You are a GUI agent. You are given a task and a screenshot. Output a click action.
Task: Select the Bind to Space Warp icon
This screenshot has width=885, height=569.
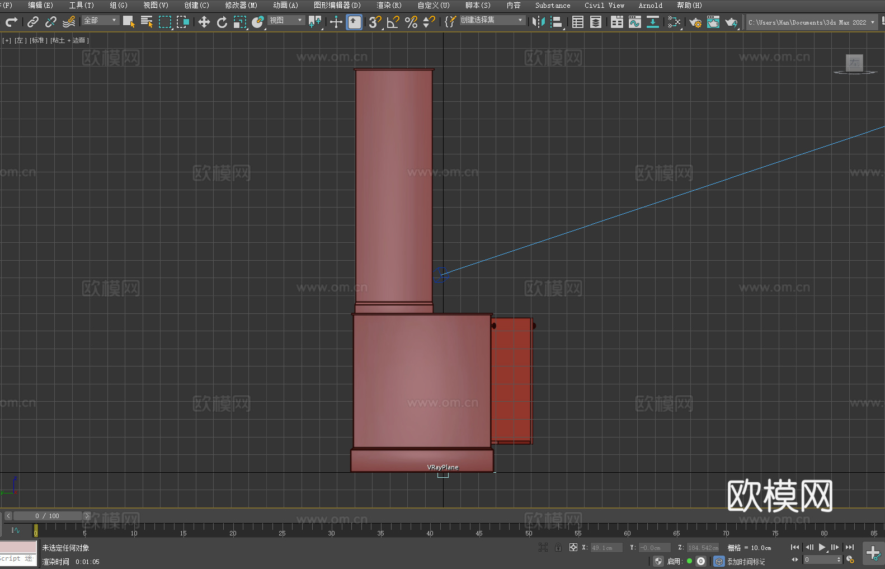point(69,22)
